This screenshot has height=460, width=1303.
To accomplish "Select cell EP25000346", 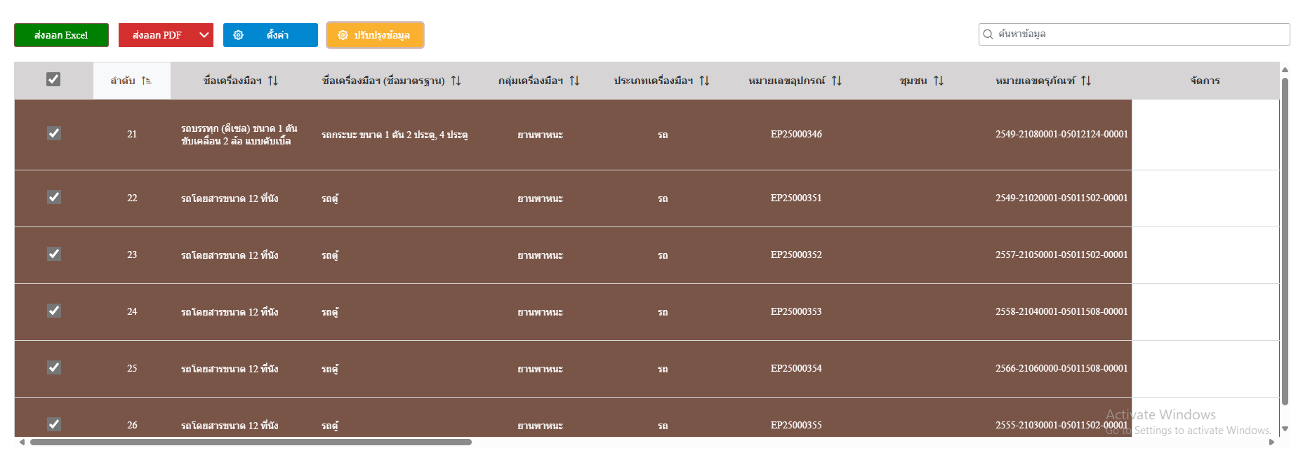I will (x=796, y=134).
